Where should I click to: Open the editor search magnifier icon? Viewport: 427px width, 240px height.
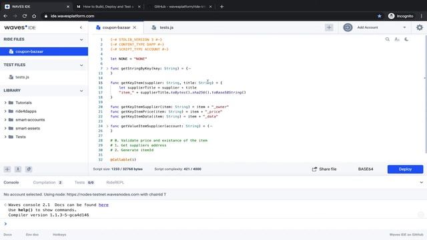coord(387,39)
